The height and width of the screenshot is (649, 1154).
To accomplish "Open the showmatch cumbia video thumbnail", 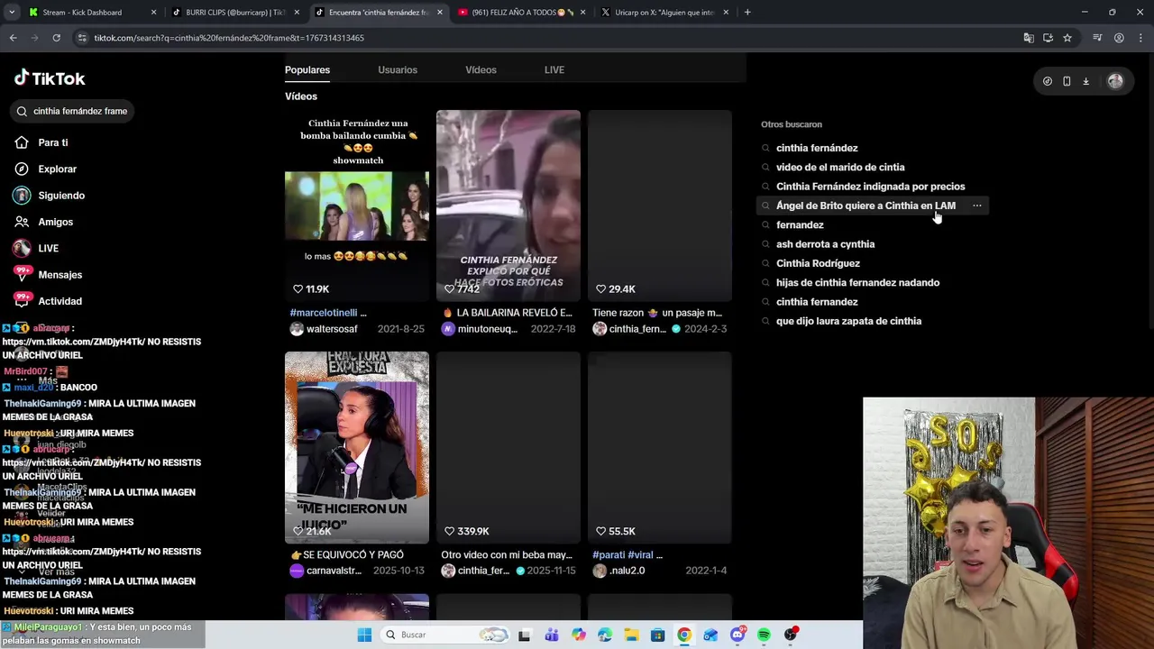I will coord(357,206).
